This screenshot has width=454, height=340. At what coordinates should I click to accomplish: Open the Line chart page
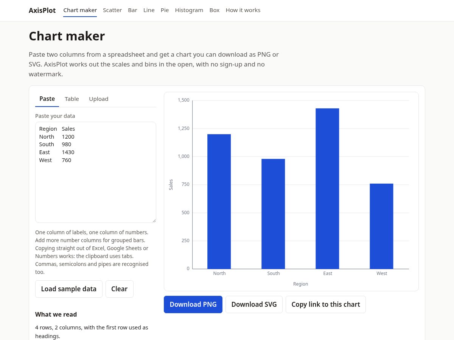click(x=149, y=10)
